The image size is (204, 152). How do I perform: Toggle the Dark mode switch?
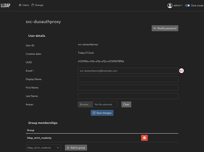[x=187, y=5]
